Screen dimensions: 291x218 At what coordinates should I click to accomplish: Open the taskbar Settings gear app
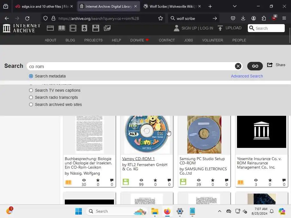click(180, 211)
